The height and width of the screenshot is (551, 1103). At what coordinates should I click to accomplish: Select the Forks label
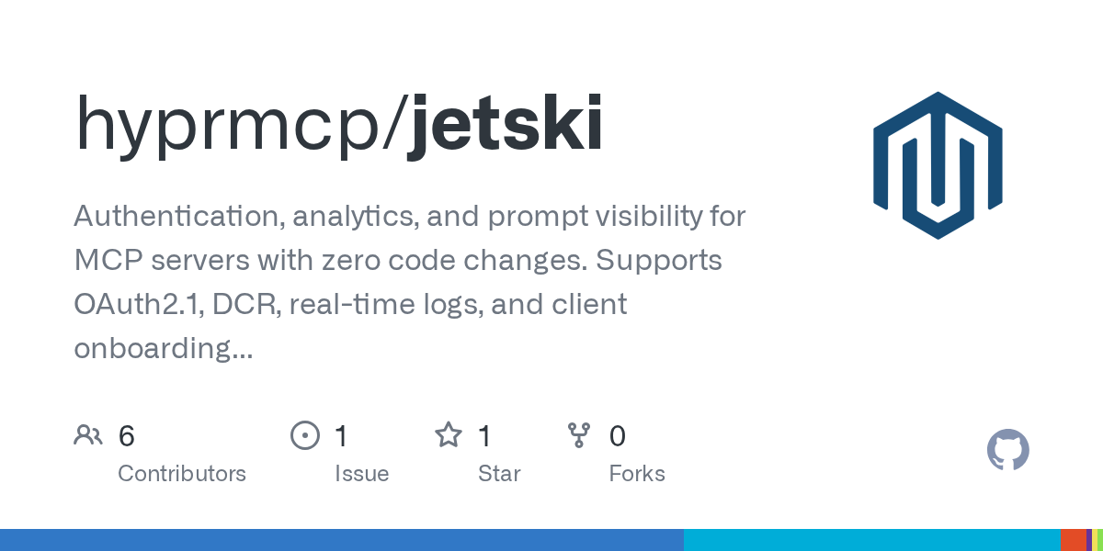[637, 474]
